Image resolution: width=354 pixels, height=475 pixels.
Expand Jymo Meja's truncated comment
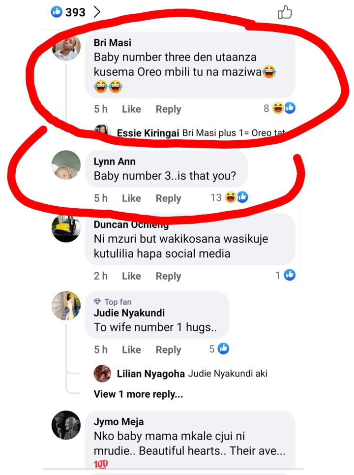(189, 443)
